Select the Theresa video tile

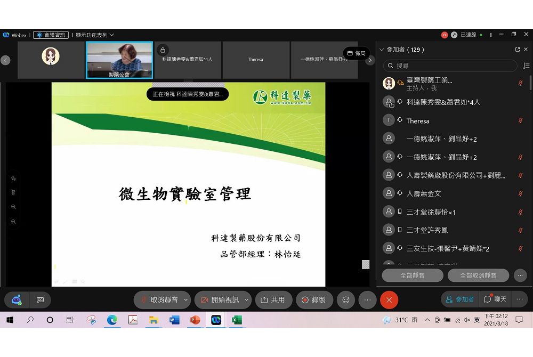pyautogui.click(x=256, y=60)
